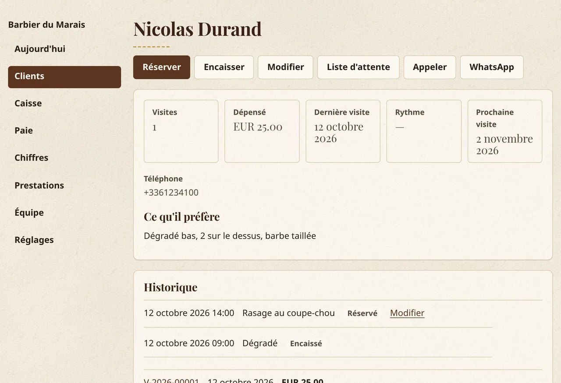Click Dernière visite date 12 octobre 2026

click(x=339, y=133)
